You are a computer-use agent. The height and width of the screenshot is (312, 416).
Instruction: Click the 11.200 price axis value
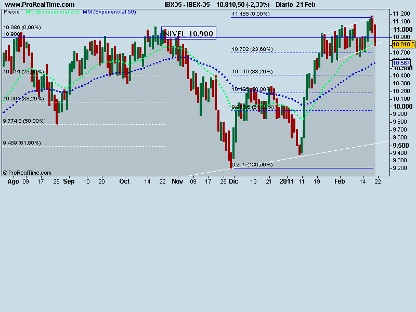tap(401, 14)
